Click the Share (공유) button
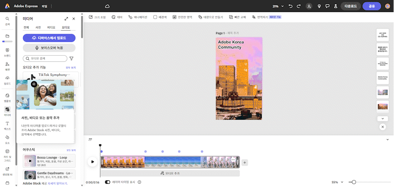 (x=372, y=6)
